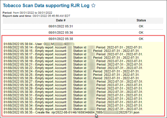Select the 05:38:24 Empty report line
The image size is (167, 118).
coord(72,71)
